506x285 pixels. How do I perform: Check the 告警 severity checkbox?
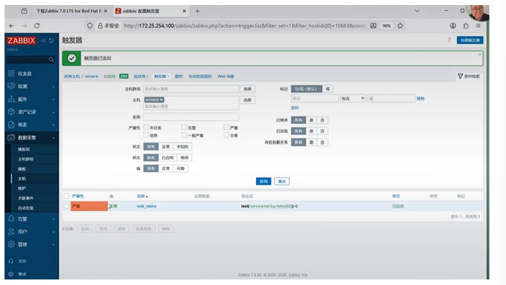[x=184, y=127]
